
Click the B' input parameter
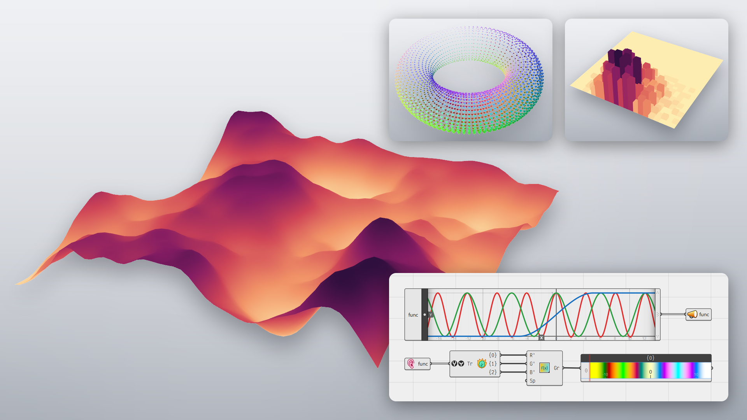[532, 372]
